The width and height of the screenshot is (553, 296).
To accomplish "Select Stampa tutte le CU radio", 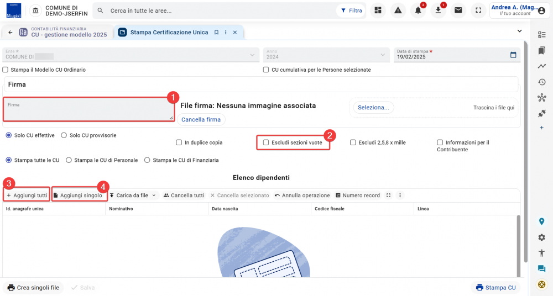I will (x=9, y=160).
